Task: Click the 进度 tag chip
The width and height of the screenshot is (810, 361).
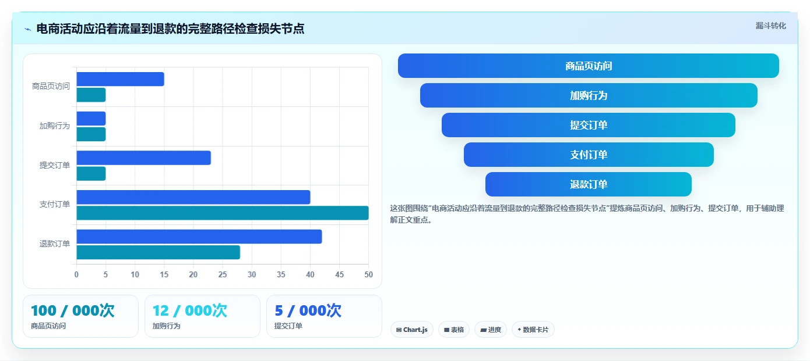Action: (x=491, y=330)
